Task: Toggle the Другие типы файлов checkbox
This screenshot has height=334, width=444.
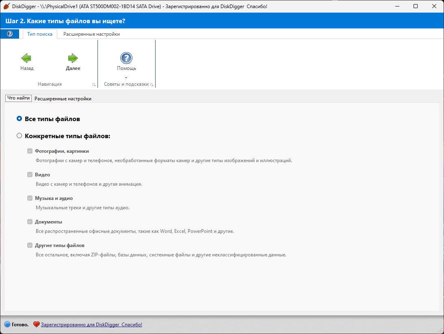Action: click(x=30, y=245)
